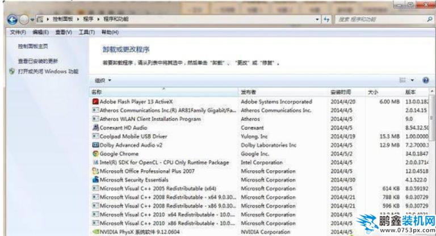Click the Visual C++ 2010 x64 icon
Screen dimensions: 436x236
tap(95, 214)
